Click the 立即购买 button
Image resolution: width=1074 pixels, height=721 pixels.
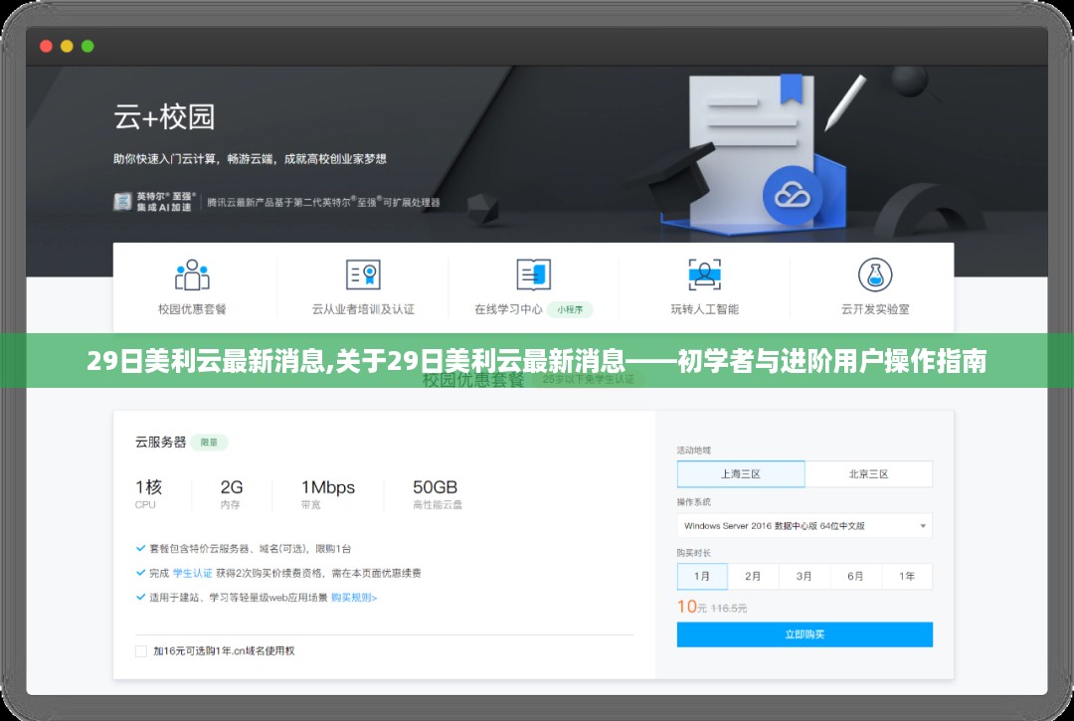coord(804,634)
